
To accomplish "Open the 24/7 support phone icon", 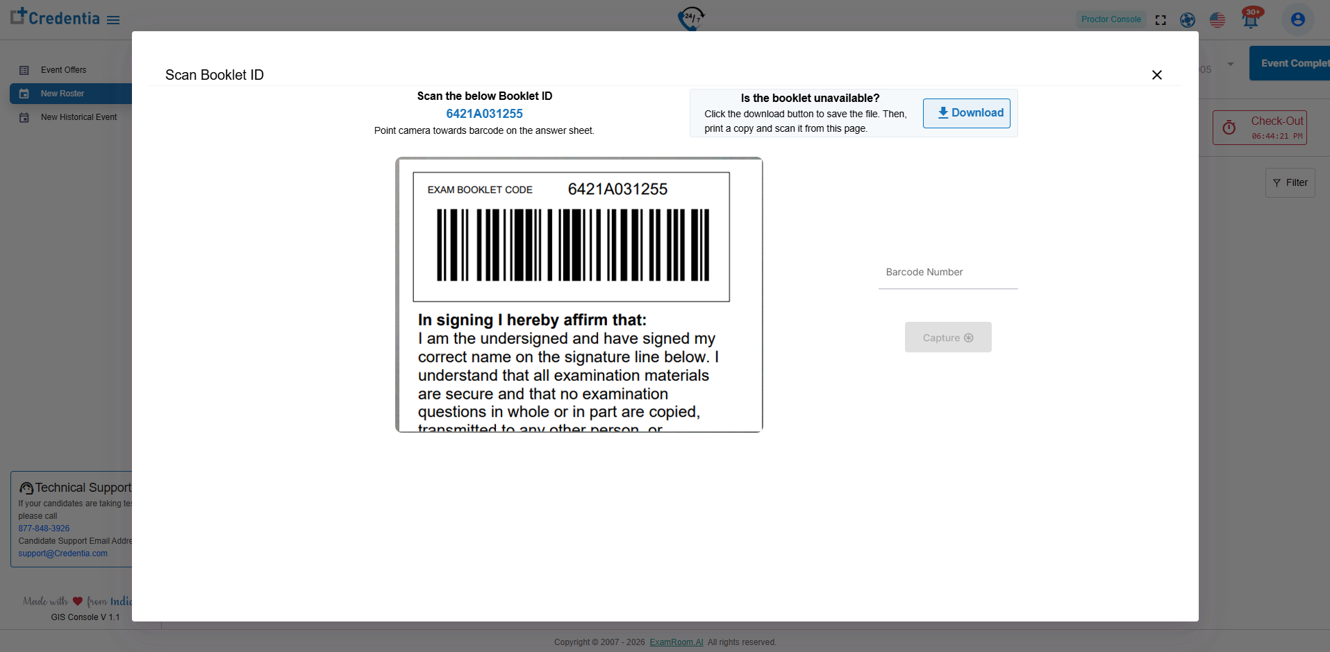I will click(x=691, y=19).
